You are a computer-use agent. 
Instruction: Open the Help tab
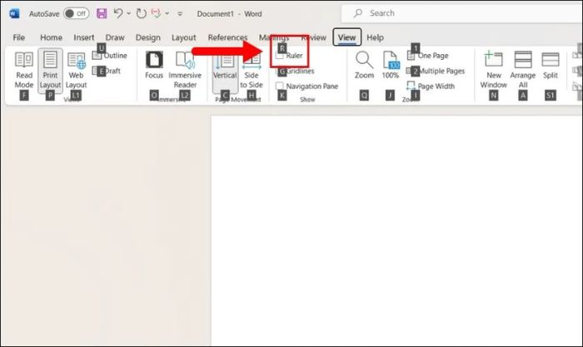click(375, 37)
